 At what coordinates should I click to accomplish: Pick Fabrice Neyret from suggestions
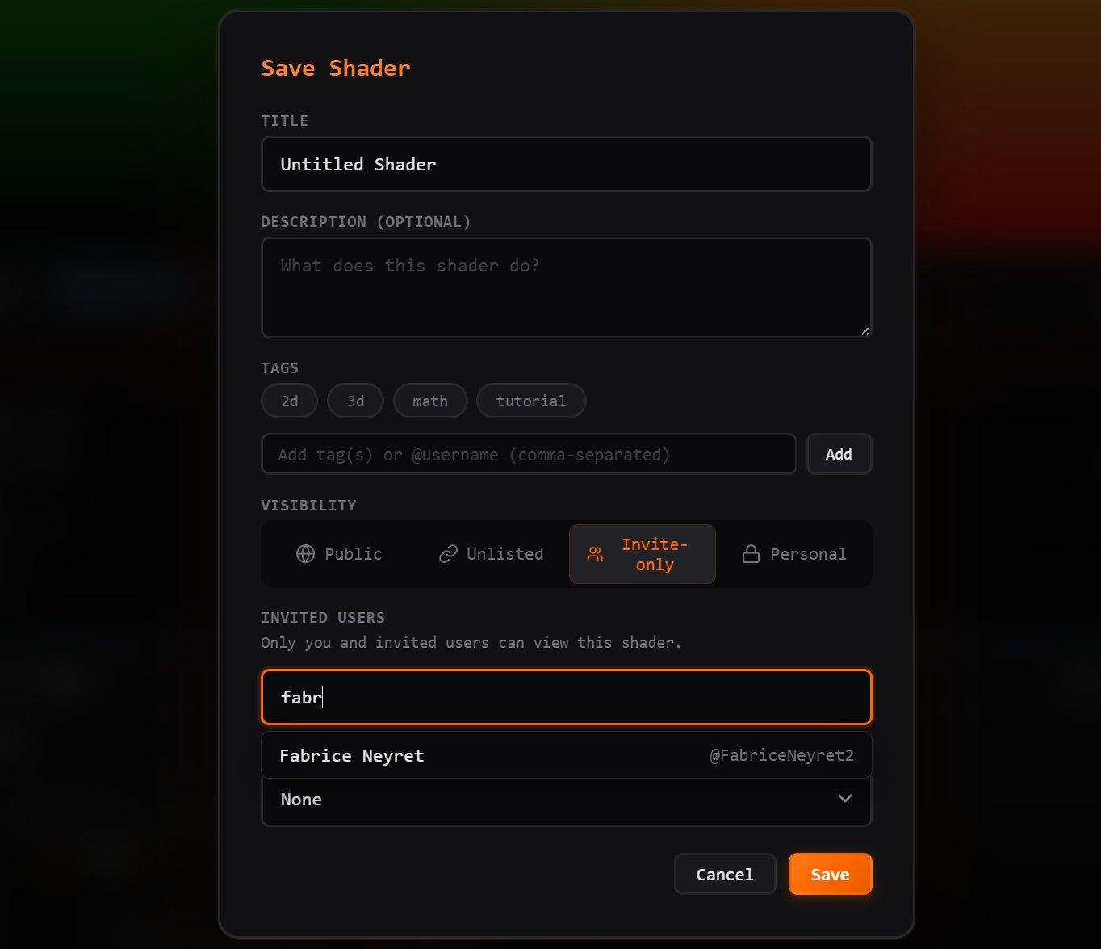(352, 756)
